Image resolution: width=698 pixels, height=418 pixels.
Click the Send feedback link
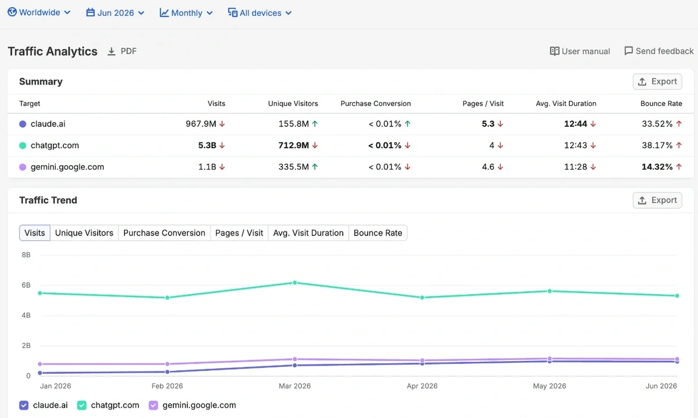click(x=659, y=51)
